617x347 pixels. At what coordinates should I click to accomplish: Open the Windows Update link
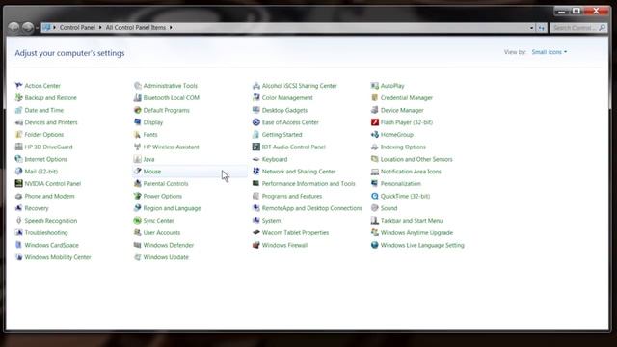pyautogui.click(x=166, y=257)
